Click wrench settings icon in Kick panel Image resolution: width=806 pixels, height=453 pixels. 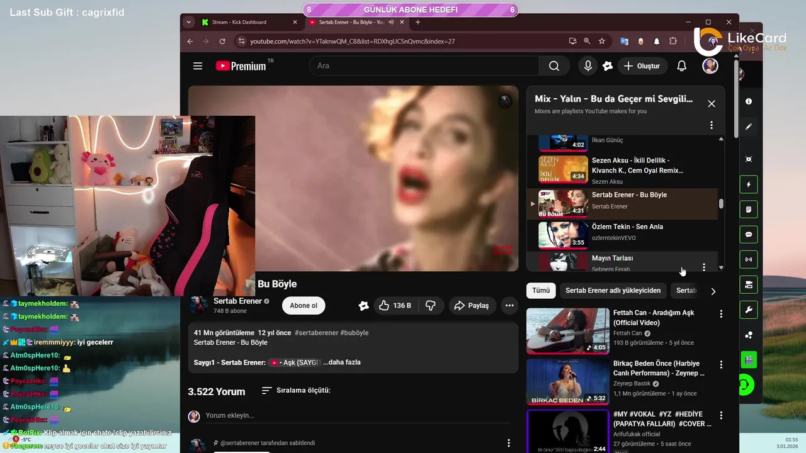pos(749,310)
